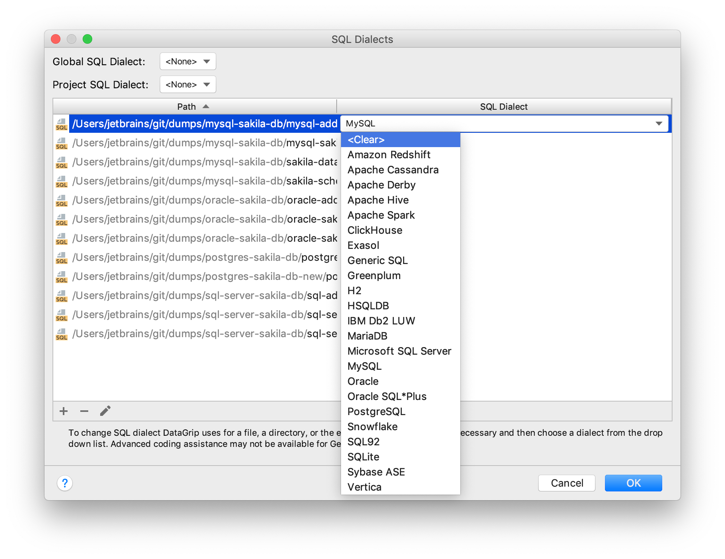This screenshot has width=725, height=559.
Task: Select Greenplum dialect
Action: 401,276
